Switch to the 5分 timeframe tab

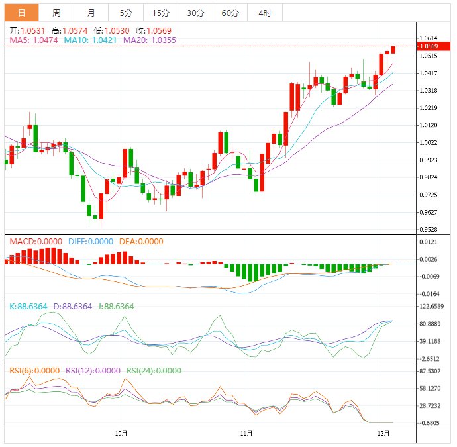coord(126,13)
